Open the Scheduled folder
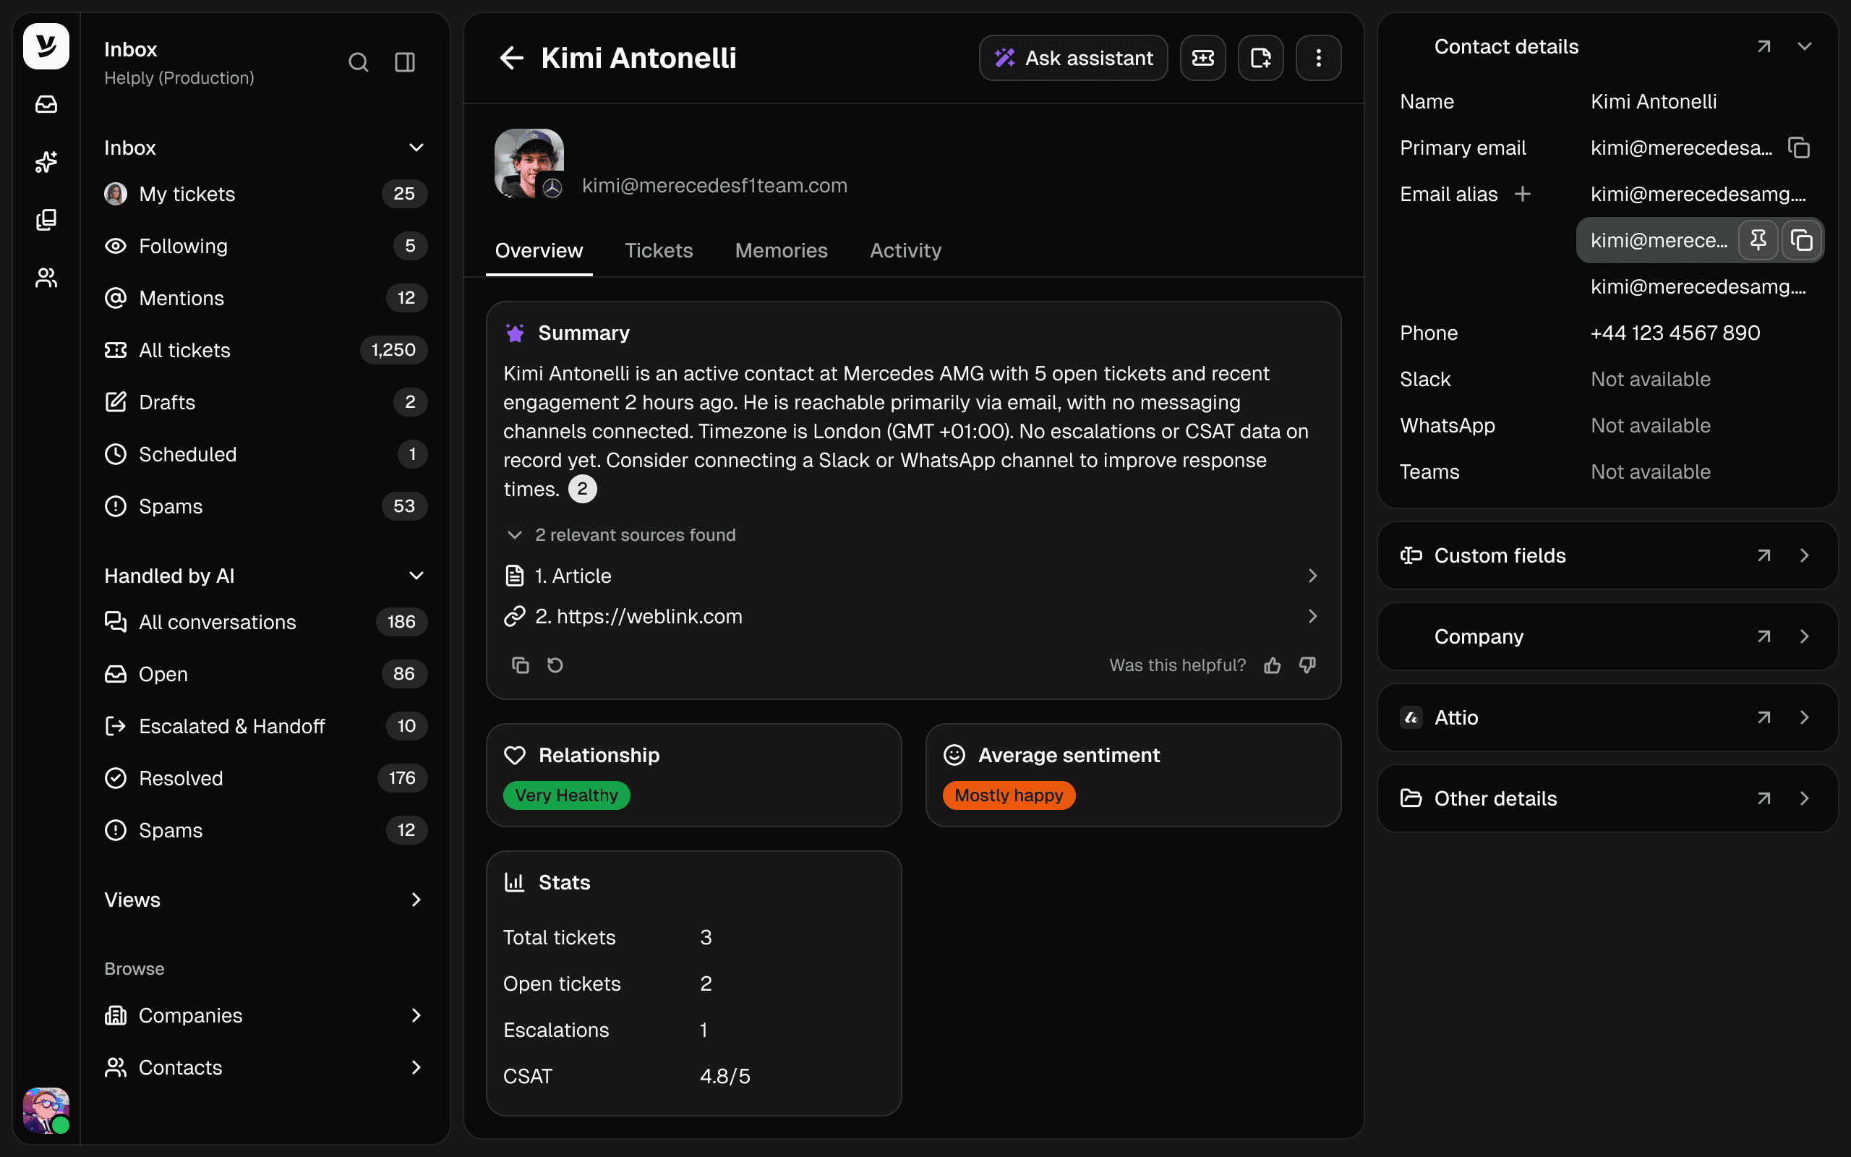 tap(265, 454)
